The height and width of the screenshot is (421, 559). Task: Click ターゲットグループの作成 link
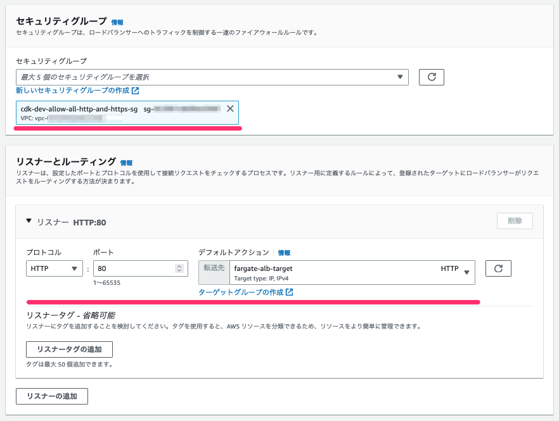pyautogui.click(x=241, y=292)
